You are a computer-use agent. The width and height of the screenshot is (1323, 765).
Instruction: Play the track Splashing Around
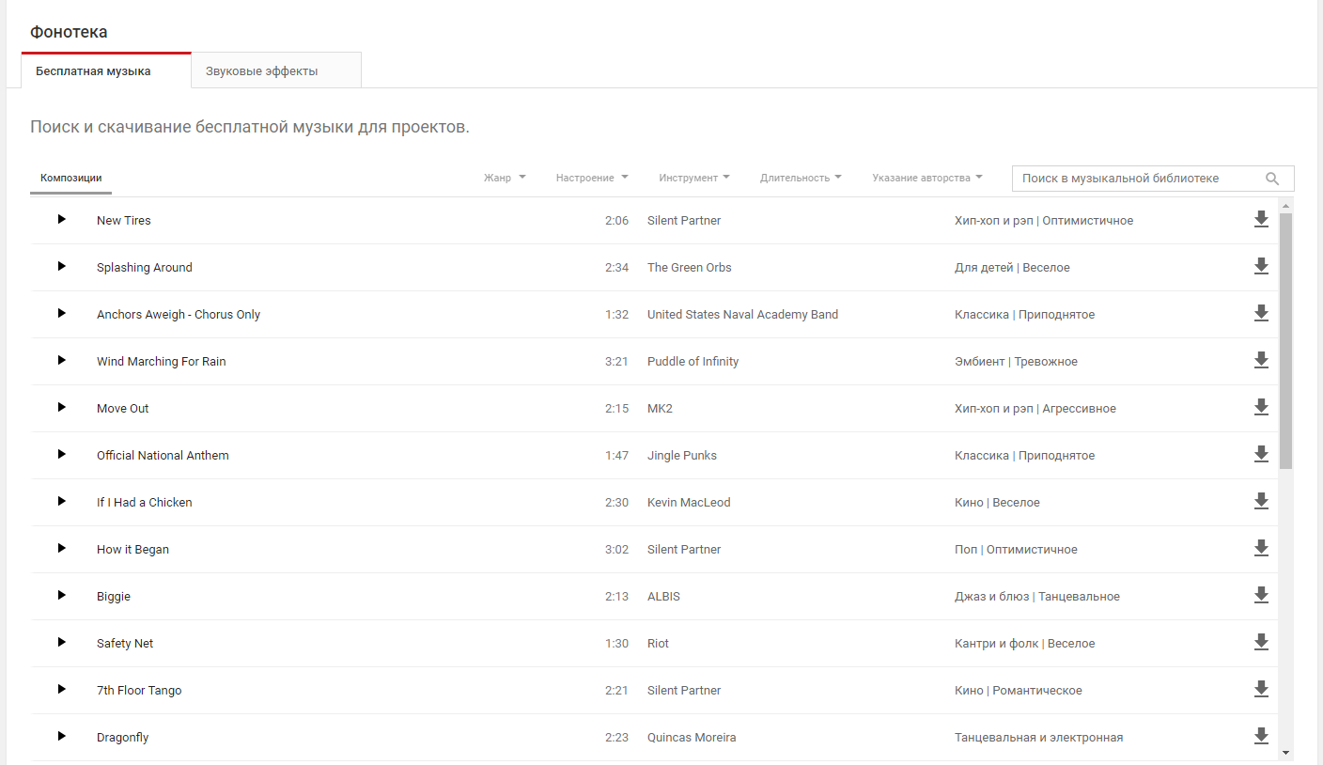(x=62, y=266)
